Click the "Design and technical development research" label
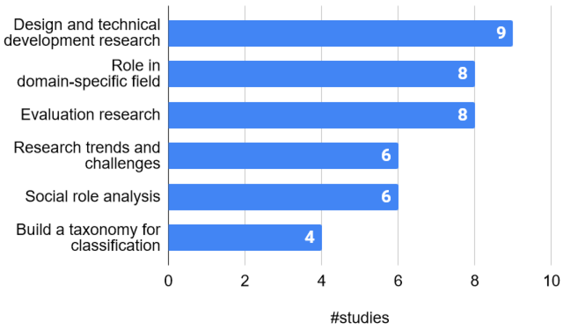 (87, 33)
